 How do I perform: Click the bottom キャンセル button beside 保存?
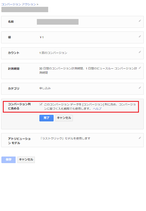click(26, 160)
